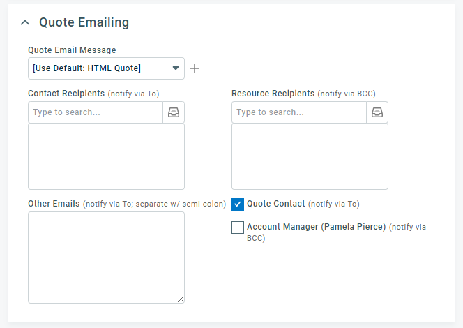
Task: Focus the Contact Recipients search field
Action: point(96,112)
